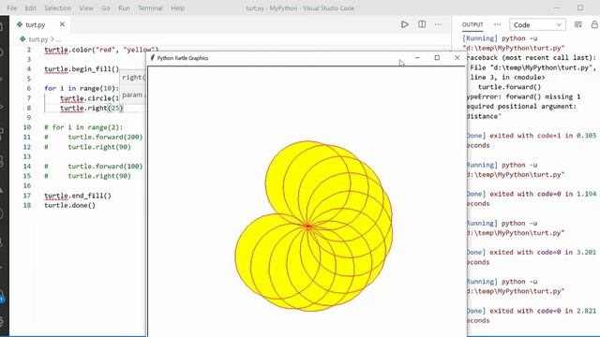This screenshot has height=337, width=600.
Task: Open the Run menu
Action: [x=124, y=8]
